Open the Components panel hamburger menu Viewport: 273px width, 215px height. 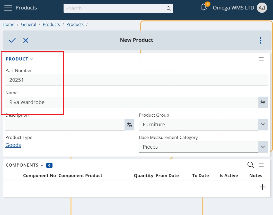[261, 165]
